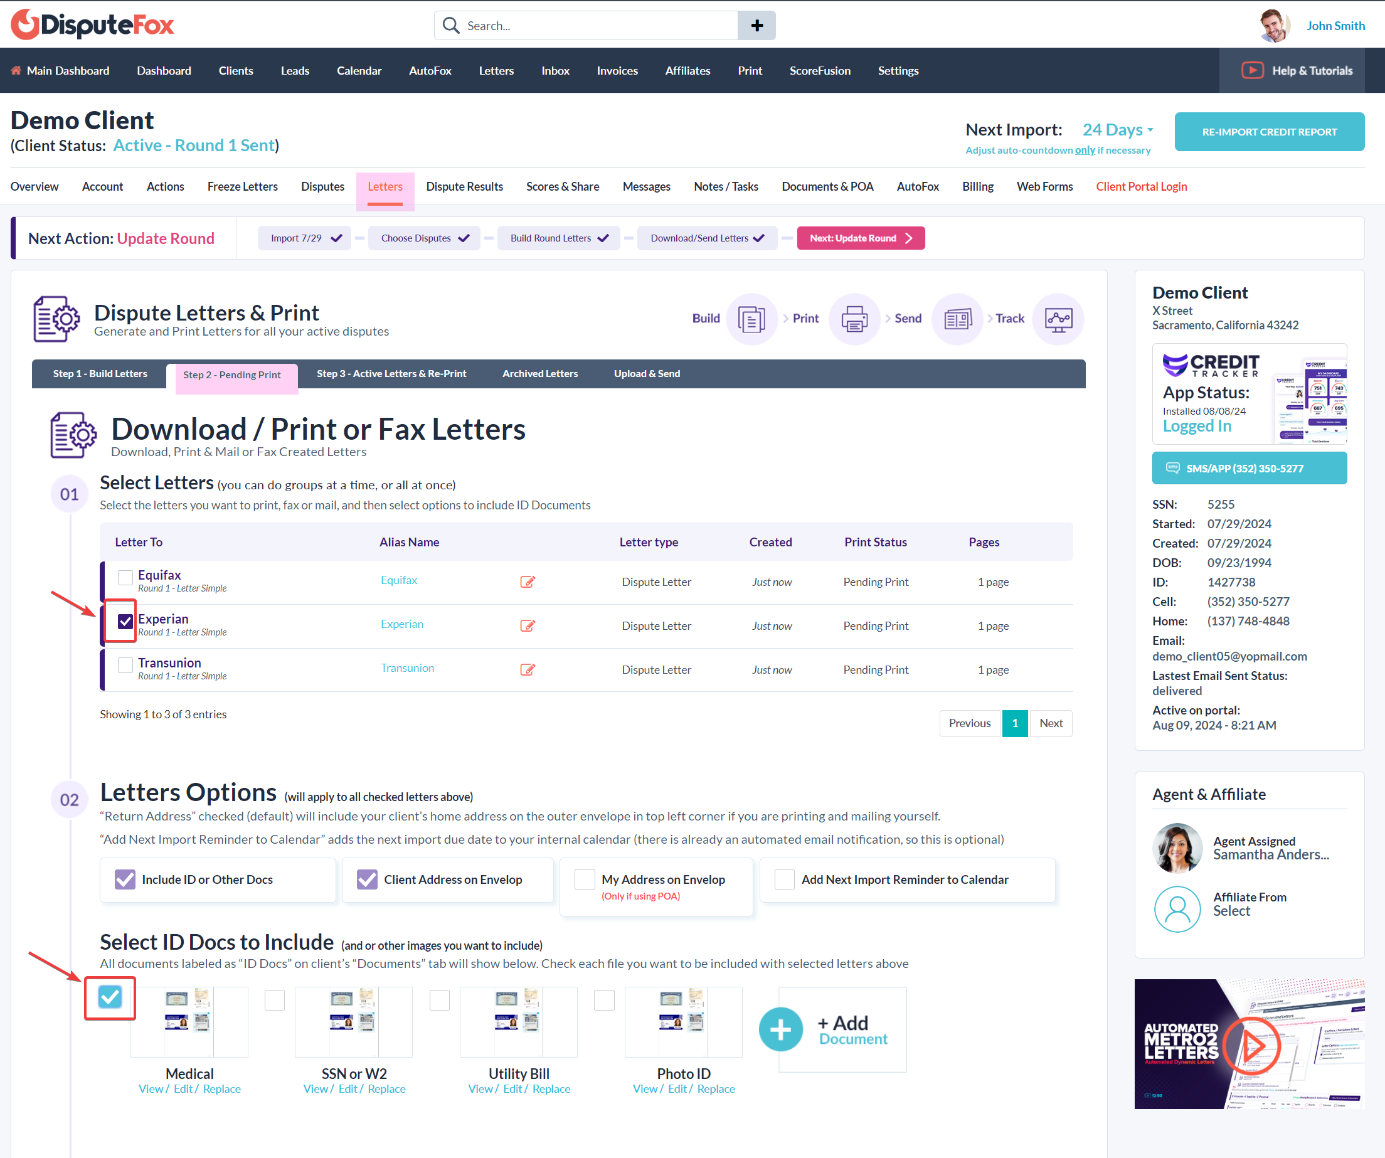
Task: Click the Track step chart icon
Action: pyautogui.click(x=1058, y=319)
